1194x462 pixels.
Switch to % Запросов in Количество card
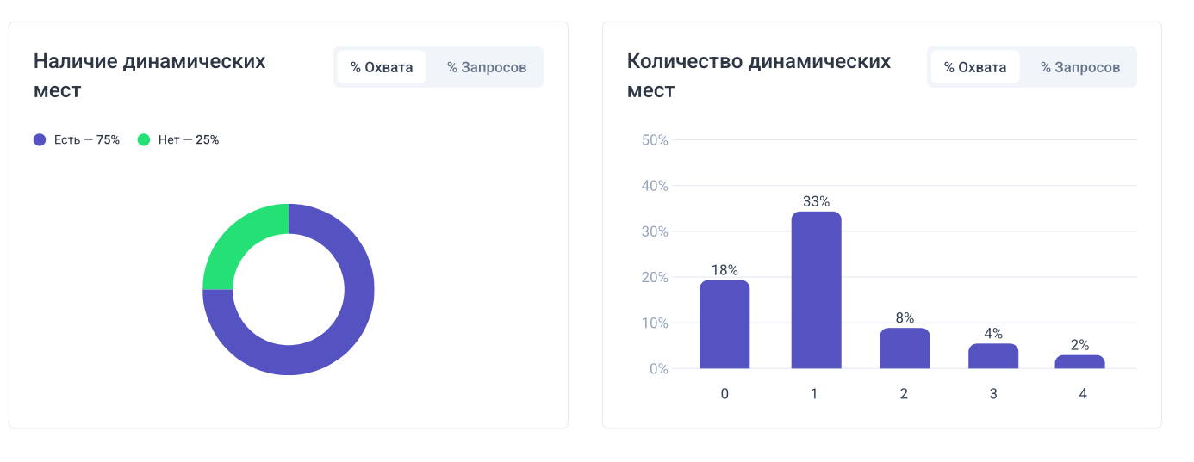(1079, 67)
